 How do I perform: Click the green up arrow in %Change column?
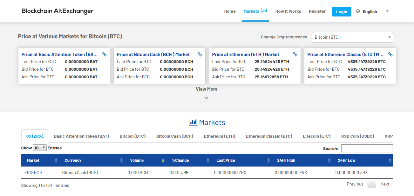coord(187,173)
